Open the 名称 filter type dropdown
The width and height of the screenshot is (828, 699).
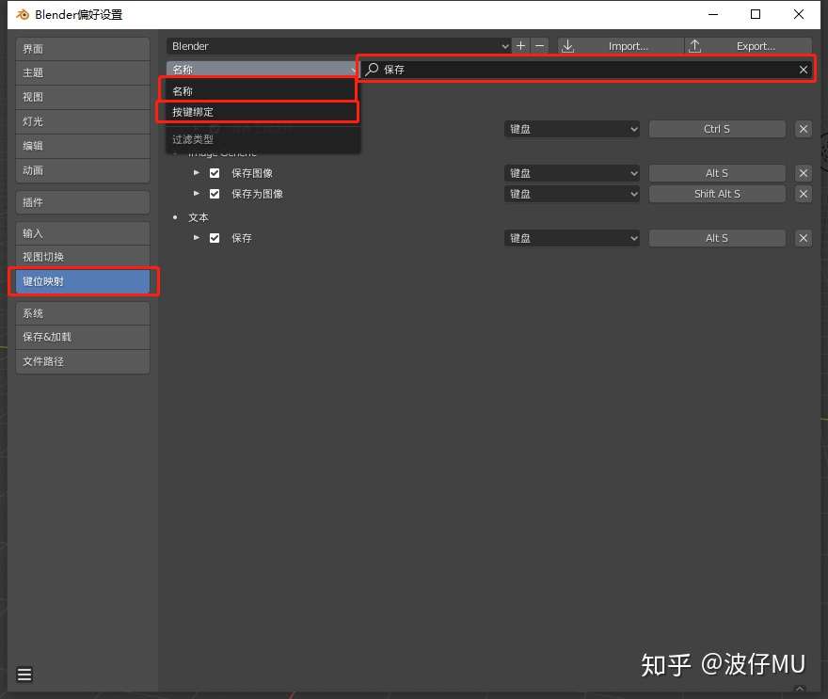pos(263,69)
